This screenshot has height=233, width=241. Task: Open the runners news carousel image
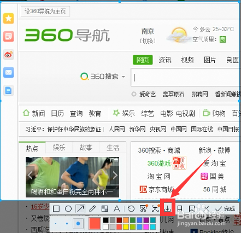pos(72,177)
